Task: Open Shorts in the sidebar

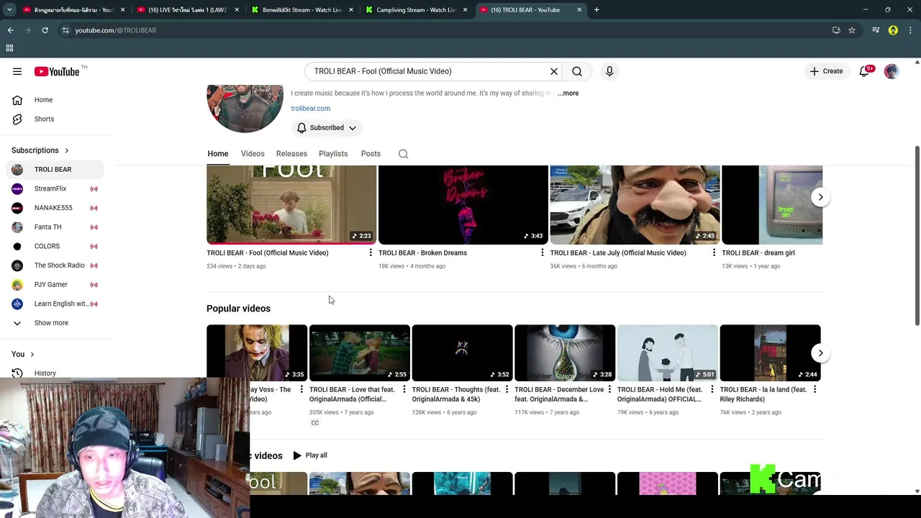Action: [x=55, y=119]
